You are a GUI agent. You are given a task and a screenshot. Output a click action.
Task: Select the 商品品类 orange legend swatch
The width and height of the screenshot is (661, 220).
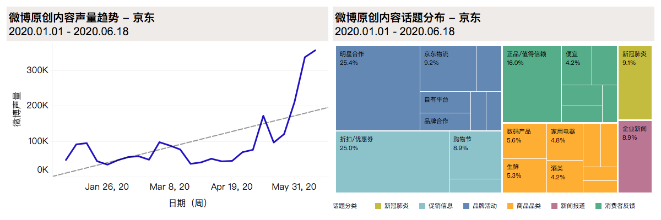pos(510,206)
